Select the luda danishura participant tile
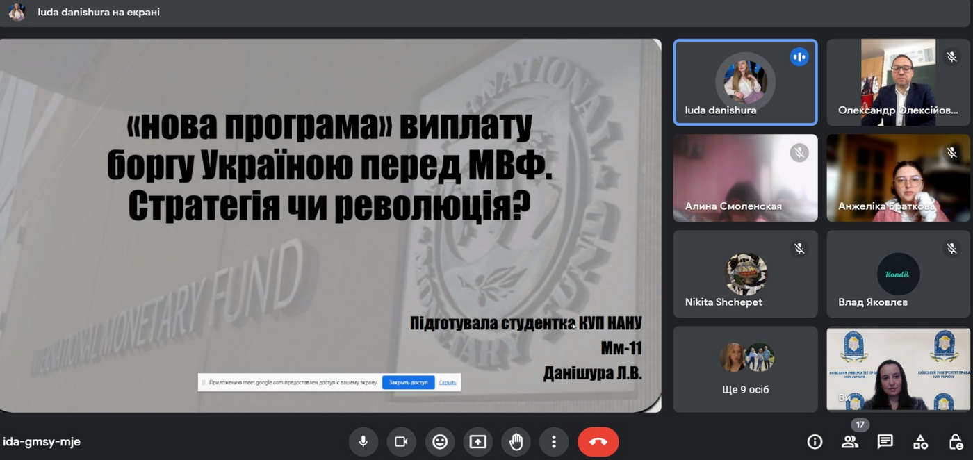 745,82
